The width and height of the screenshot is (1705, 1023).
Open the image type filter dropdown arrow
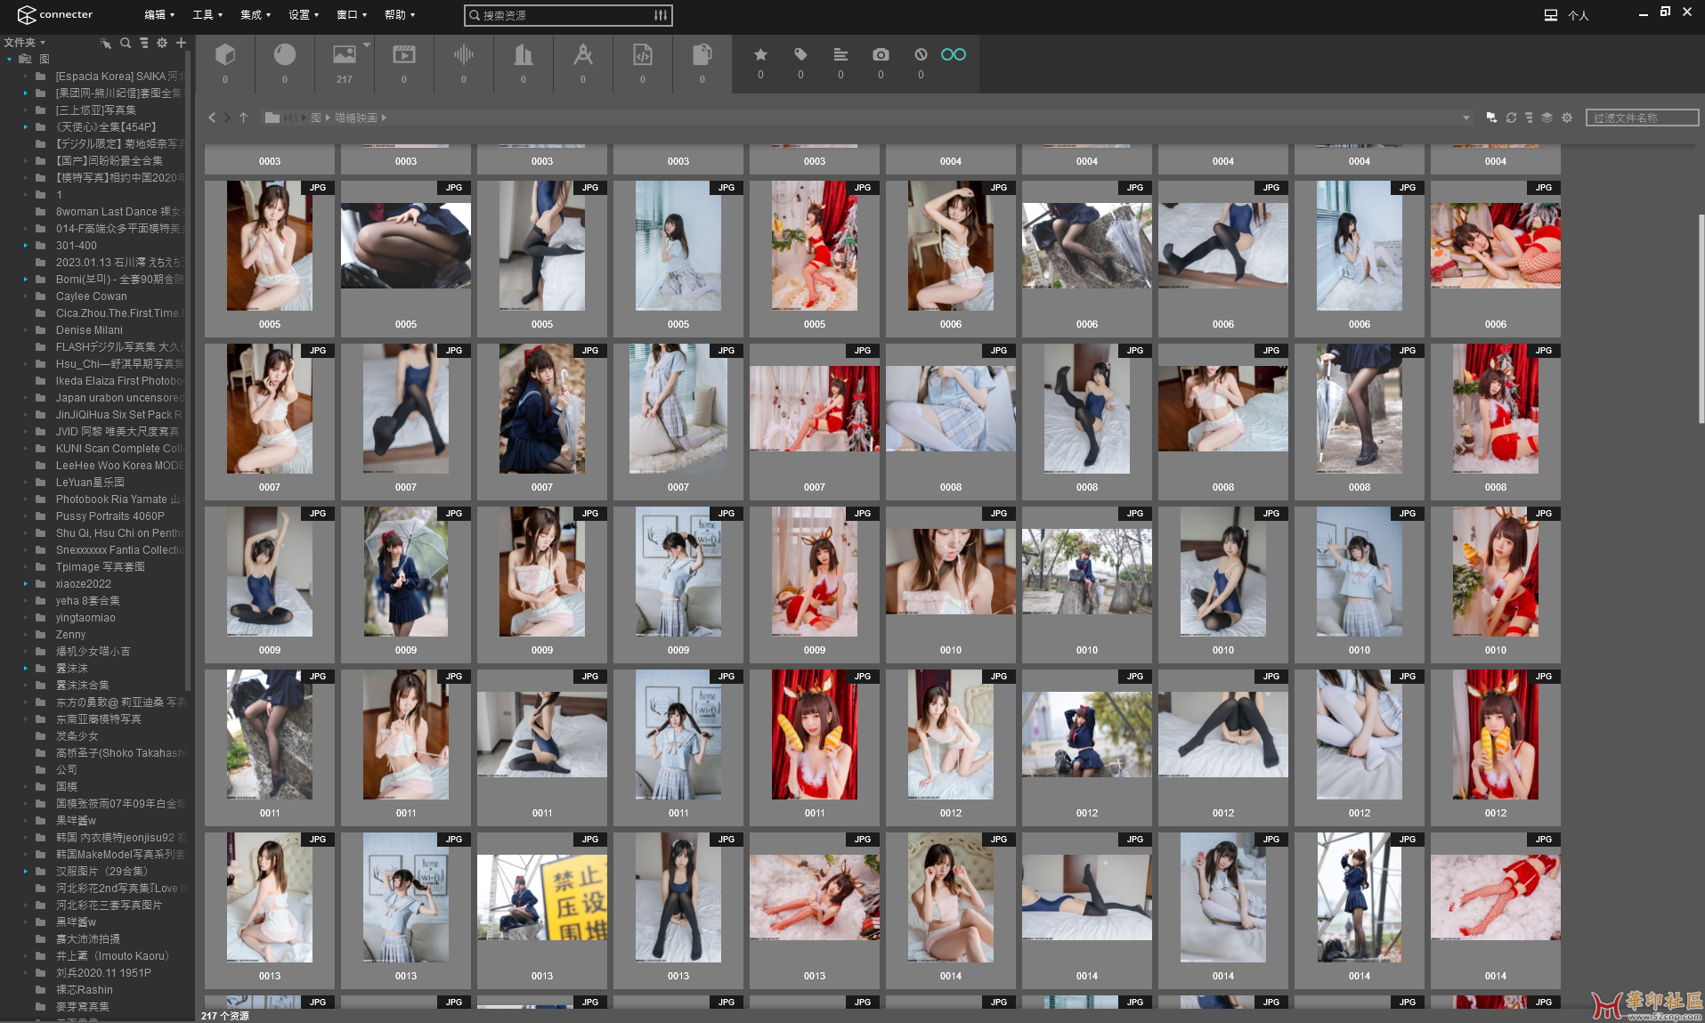click(x=366, y=45)
